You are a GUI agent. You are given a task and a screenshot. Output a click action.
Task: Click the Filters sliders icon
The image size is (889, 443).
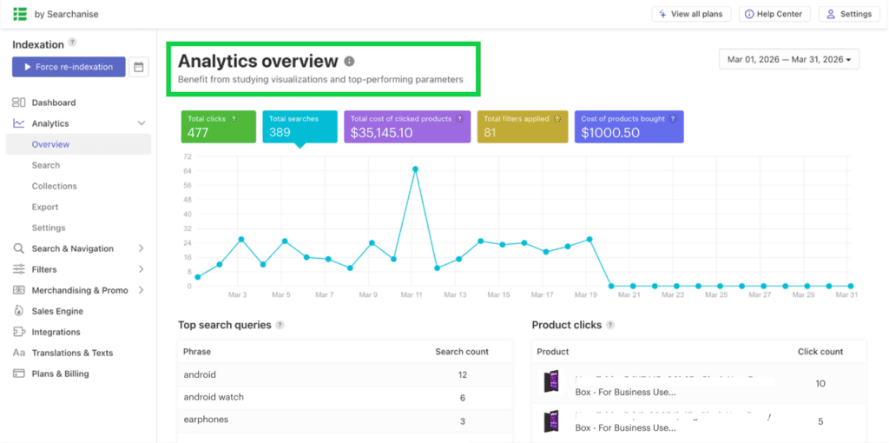coord(19,269)
